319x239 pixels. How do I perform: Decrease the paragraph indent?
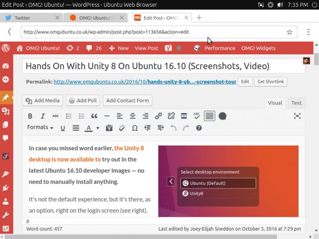pyautogui.click(x=148, y=128)
